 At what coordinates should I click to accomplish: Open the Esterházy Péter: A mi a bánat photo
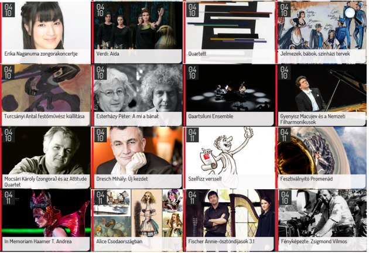[138, 88]
